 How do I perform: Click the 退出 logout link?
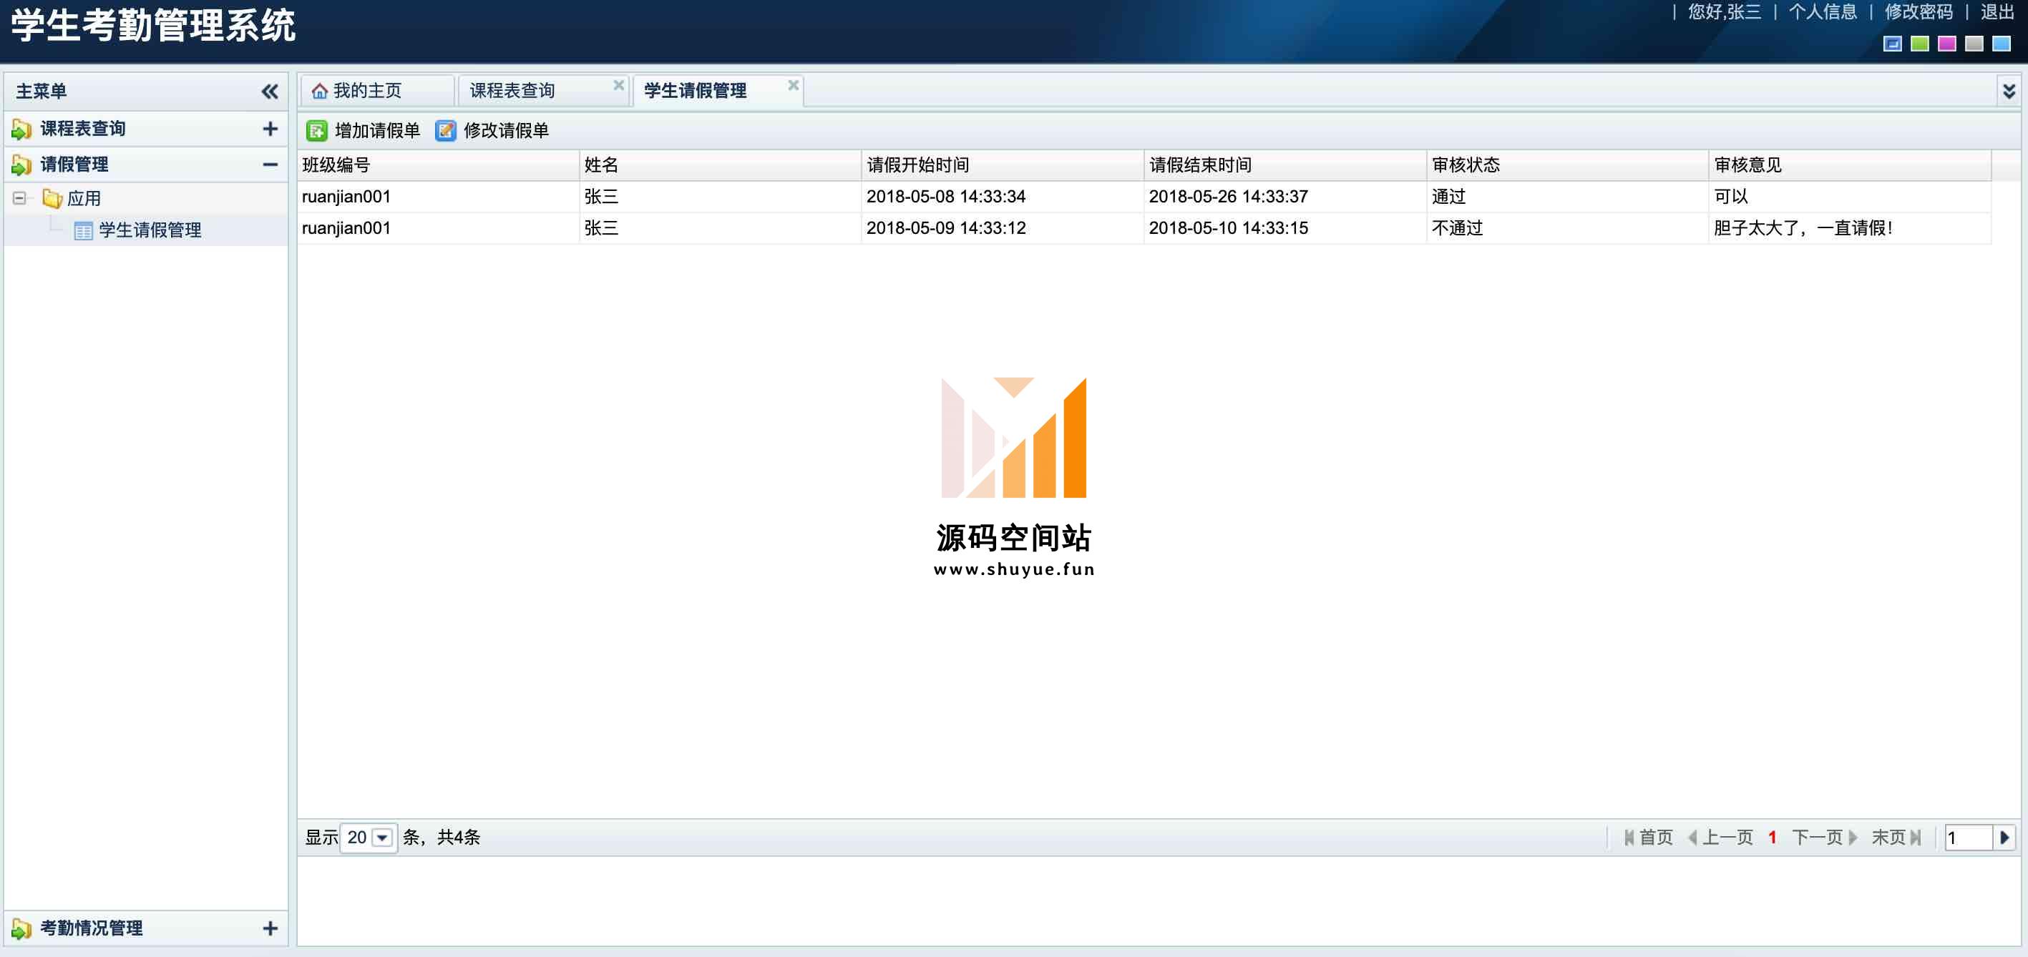[1997, 12]
